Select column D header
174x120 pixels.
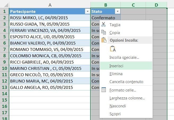click(156, 5)
